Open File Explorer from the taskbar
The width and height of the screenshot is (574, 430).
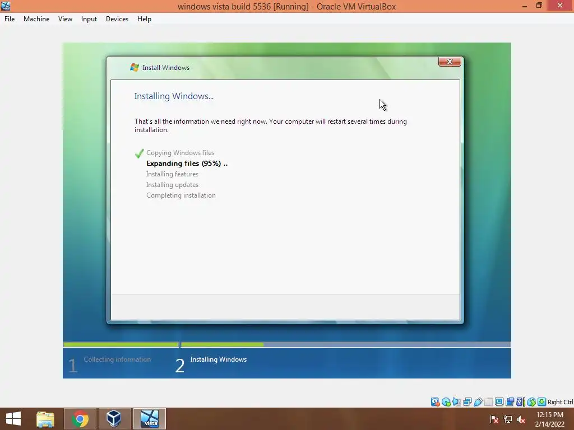click(x=45, y=419)
